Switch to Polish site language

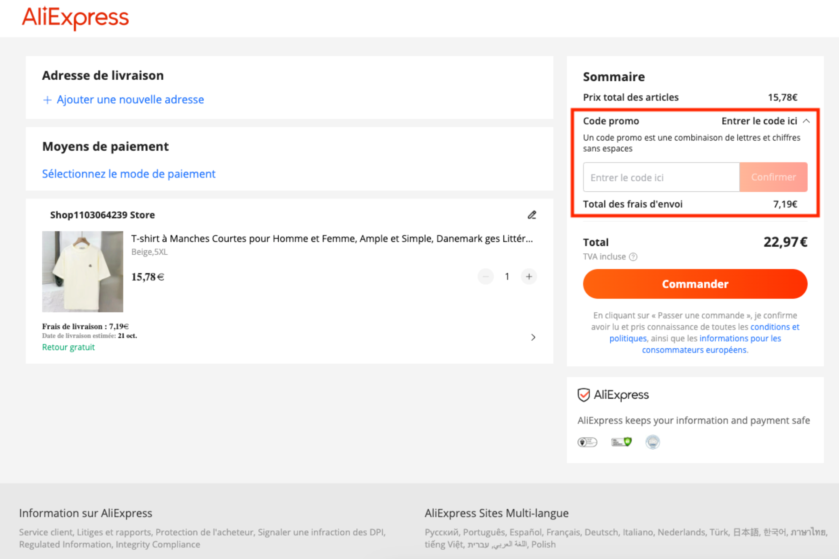click(544, 545)
